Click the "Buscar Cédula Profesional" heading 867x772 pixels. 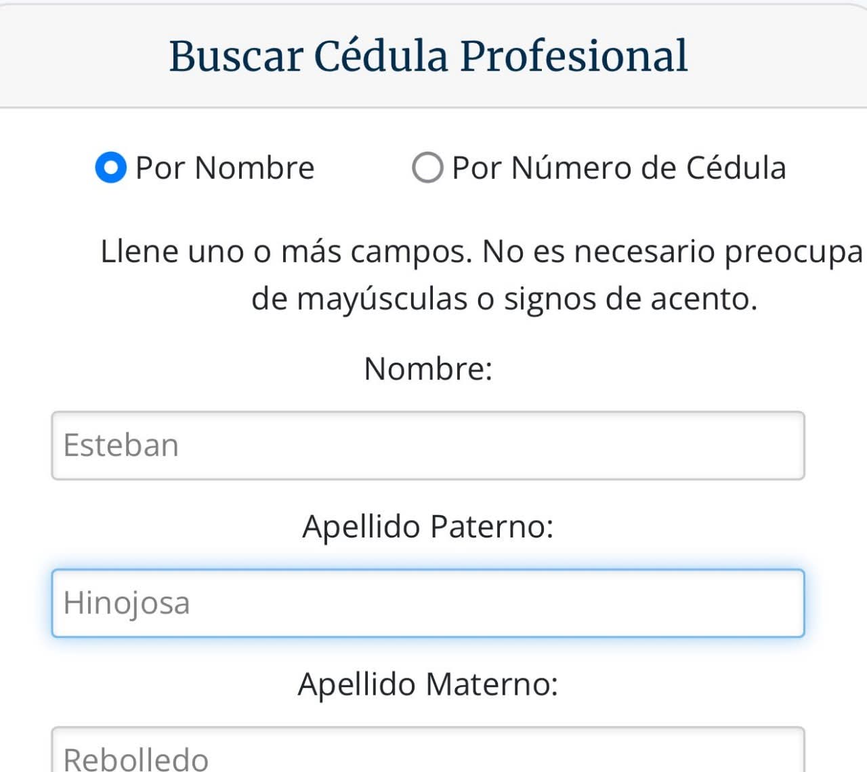coord(427,56)
